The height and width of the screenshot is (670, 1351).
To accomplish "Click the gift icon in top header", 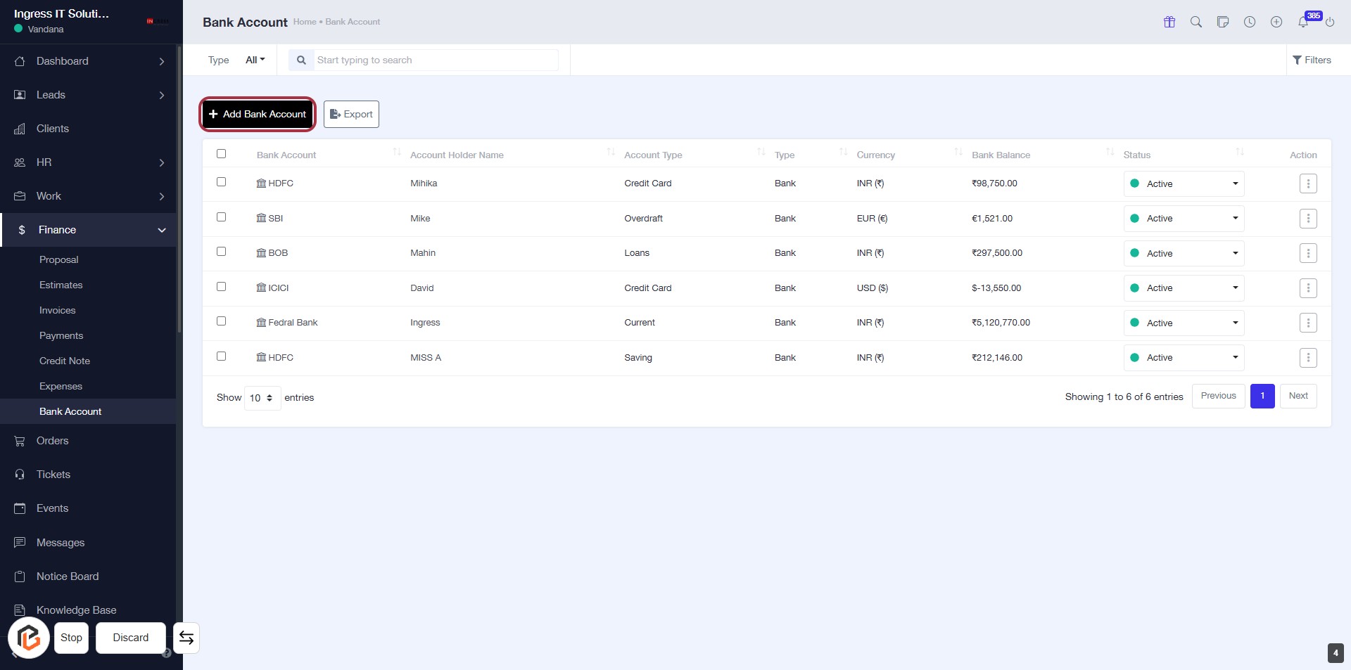I will [x=1169, y=22].
